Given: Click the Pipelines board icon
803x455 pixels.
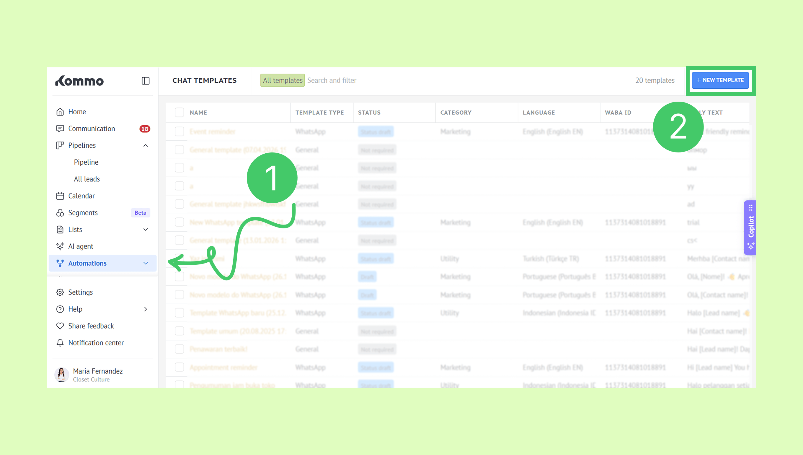Looking at the screenshot, I should [x=60, y=146].
